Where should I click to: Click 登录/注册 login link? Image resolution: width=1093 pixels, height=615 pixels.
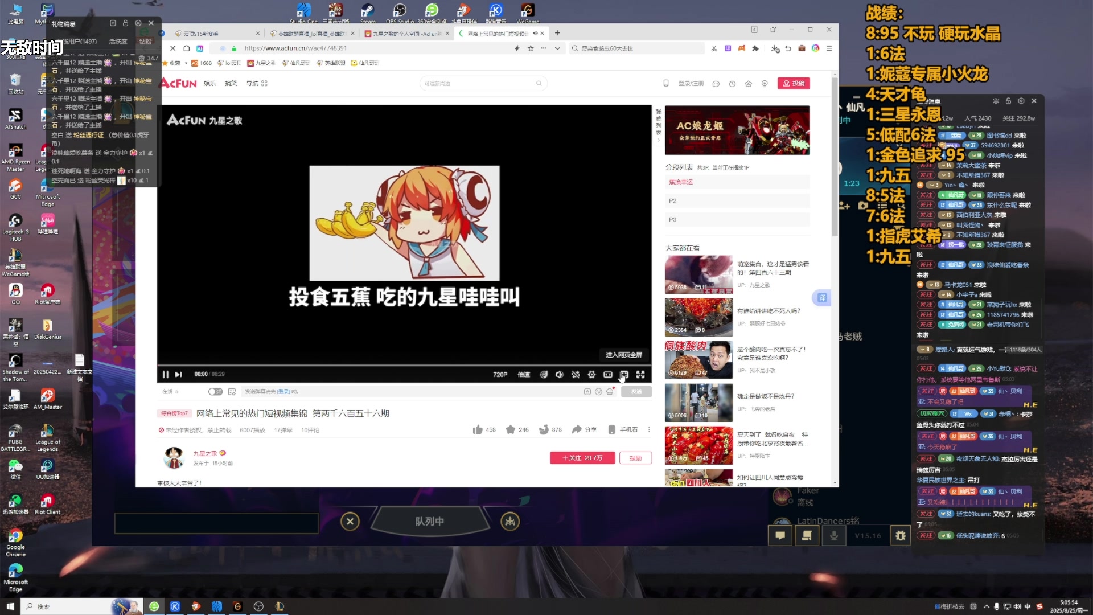(691, 83)
